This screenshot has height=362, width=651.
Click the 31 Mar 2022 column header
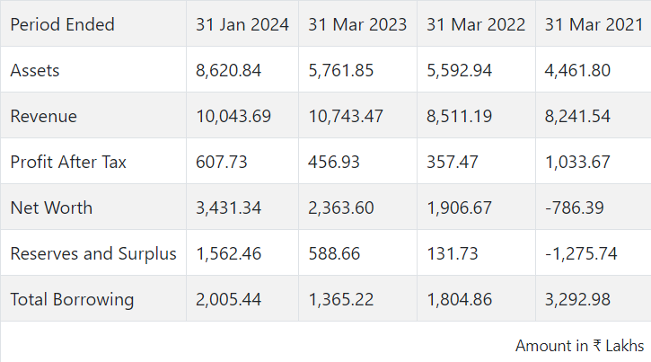click(476, 24)
